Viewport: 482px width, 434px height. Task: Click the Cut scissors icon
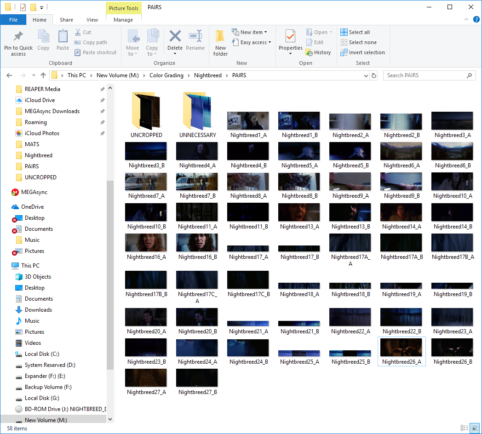[78, 32]
